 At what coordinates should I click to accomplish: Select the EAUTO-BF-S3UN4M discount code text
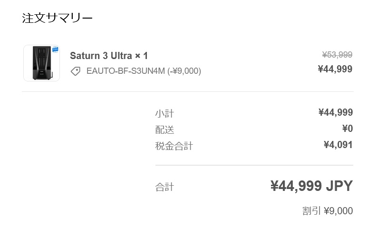tap(144, 71)
